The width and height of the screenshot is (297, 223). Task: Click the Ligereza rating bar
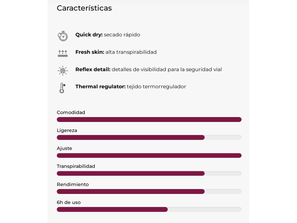tap(149, 137)
